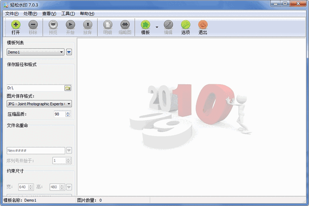
Task: Open the JPG image save format dropdown
Action: click(39, 104)
